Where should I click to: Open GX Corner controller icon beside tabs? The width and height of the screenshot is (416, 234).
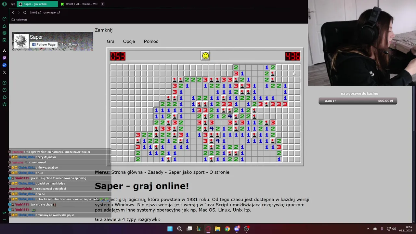(13, 4)
